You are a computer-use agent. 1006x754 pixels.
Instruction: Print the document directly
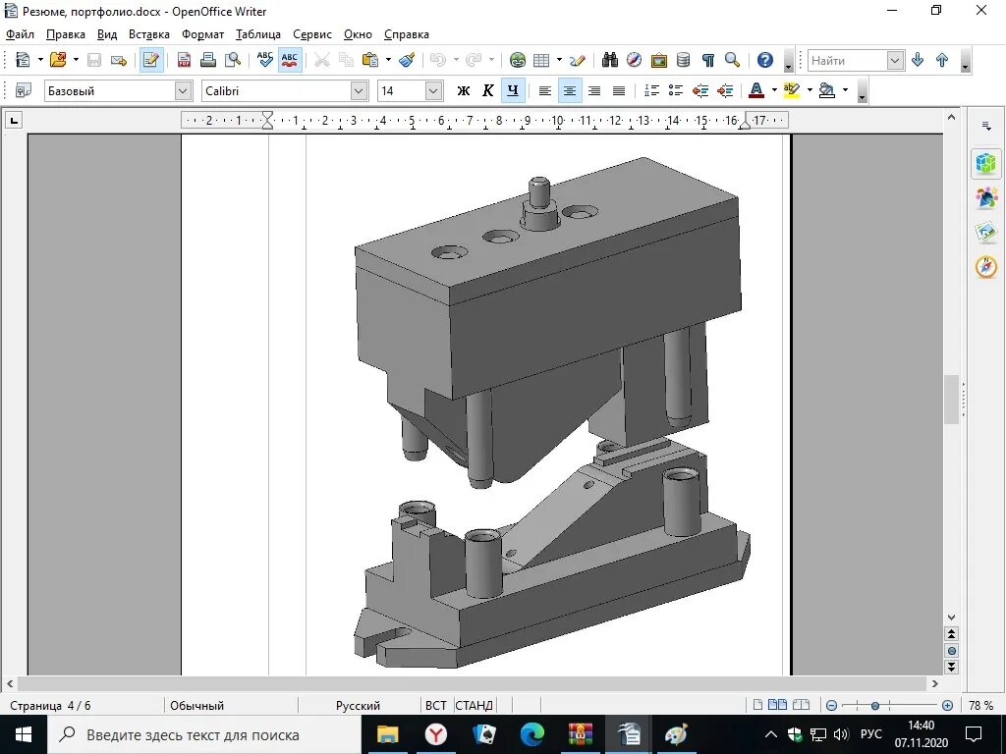[208, 60]
